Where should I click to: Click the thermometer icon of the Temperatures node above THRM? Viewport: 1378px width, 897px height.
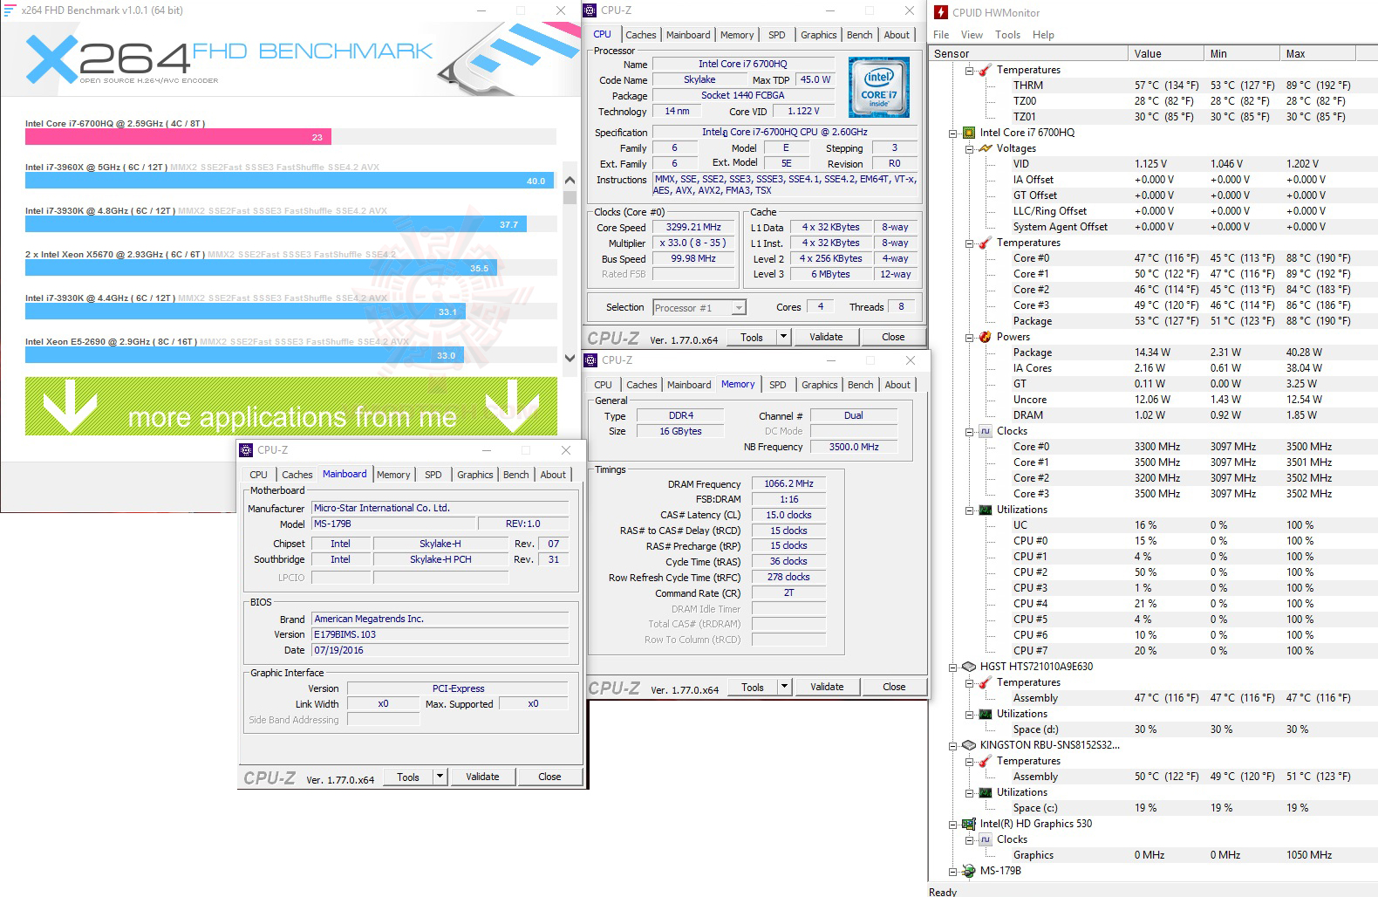[985, 70]
